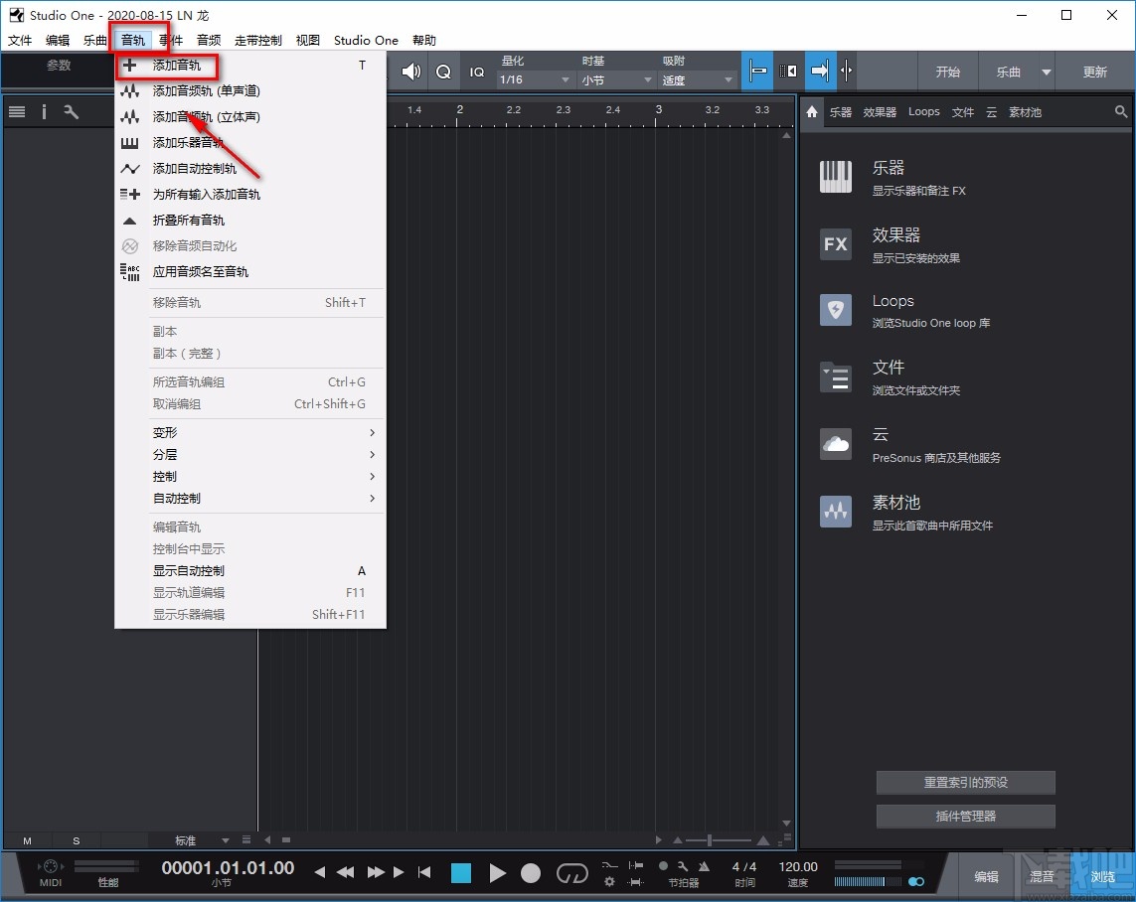Select 显示自动控制 menu entry
This screenshot has height=902, width=1136.
coord(249,570)
